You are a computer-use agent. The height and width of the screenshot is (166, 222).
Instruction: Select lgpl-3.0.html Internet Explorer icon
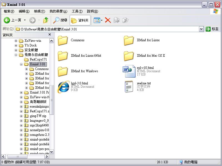[x=64, y=87]
